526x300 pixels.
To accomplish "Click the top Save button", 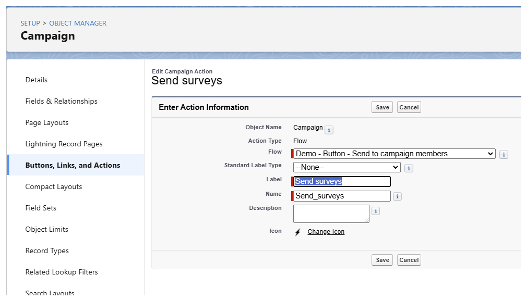I will pyautogui.click(x=382, y=107).
